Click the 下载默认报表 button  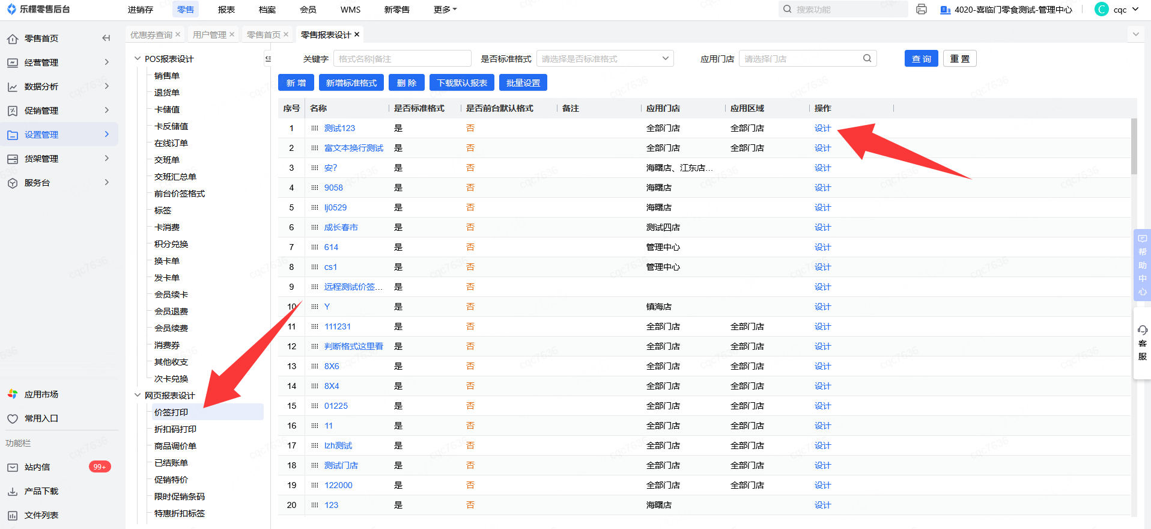coord(461,83)
